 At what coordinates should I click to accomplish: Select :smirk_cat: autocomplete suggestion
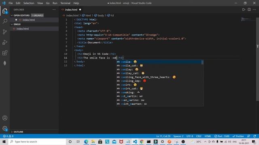coord(159,89)
